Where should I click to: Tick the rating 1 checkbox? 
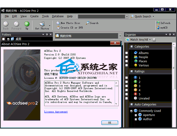coord(126,78)
